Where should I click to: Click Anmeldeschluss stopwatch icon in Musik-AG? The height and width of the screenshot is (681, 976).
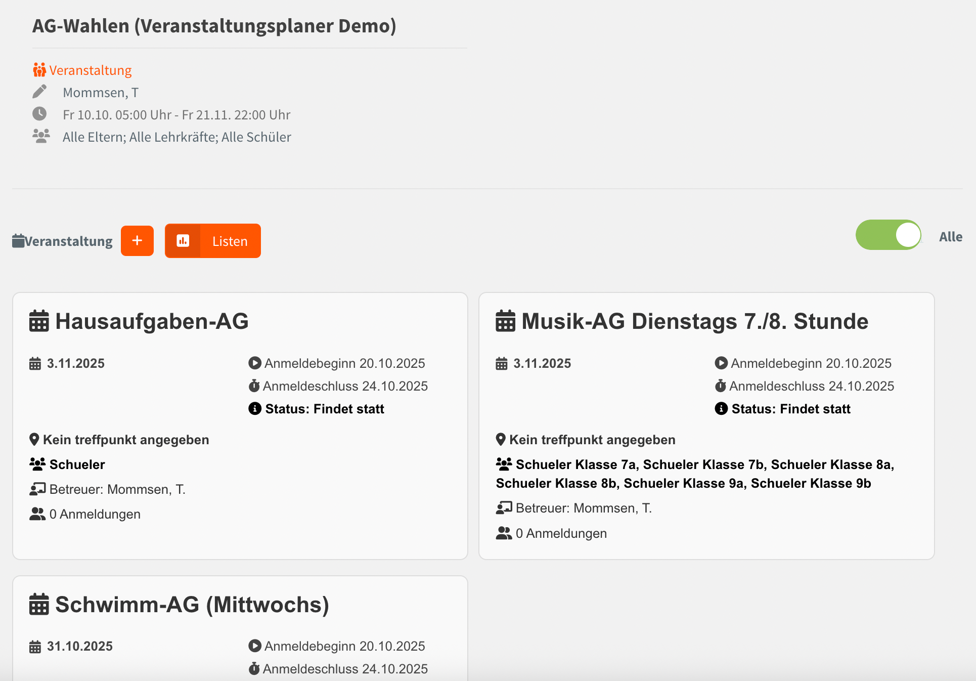point(721,386)
